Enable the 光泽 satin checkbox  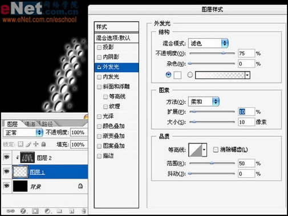pos(99,116)
